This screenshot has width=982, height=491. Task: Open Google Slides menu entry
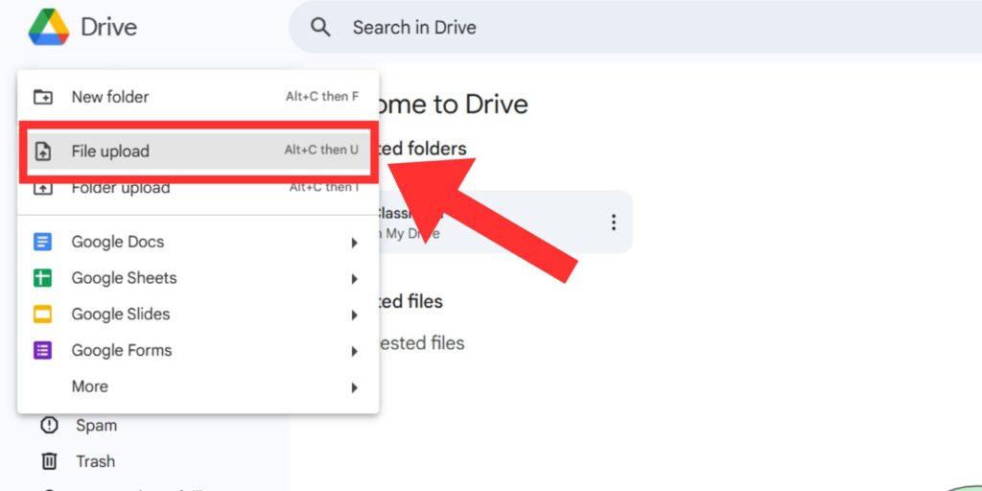click(x=198, y=315)
